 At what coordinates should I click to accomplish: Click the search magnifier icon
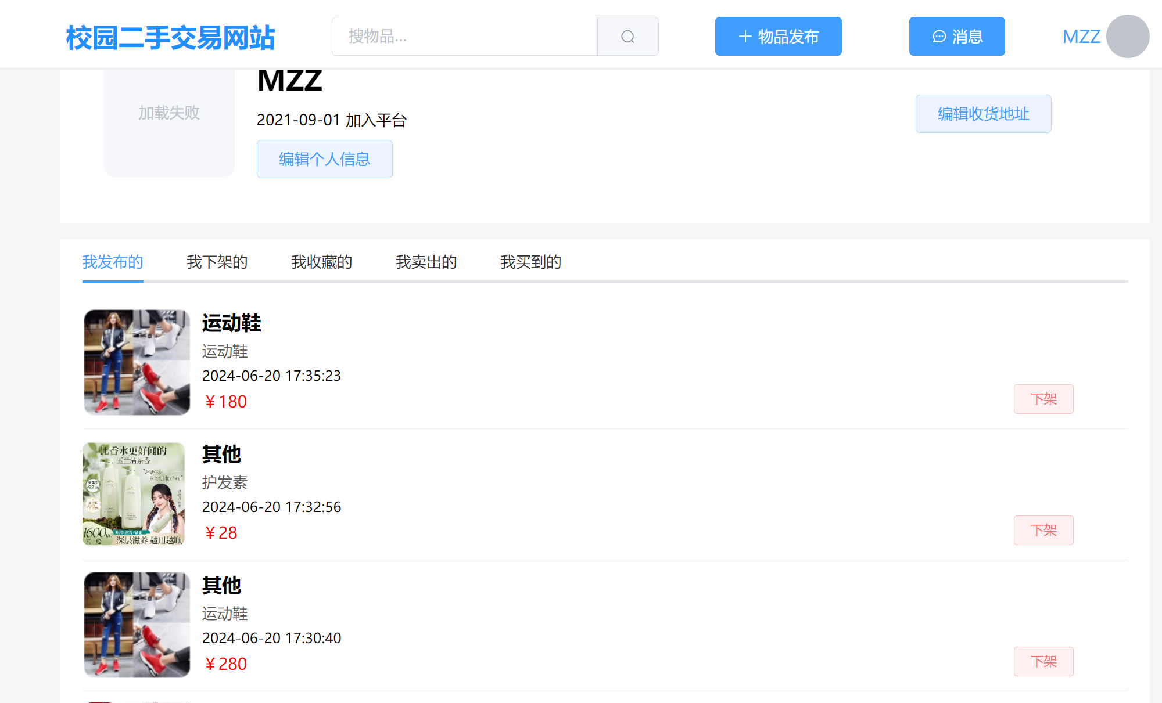point(626,36)
